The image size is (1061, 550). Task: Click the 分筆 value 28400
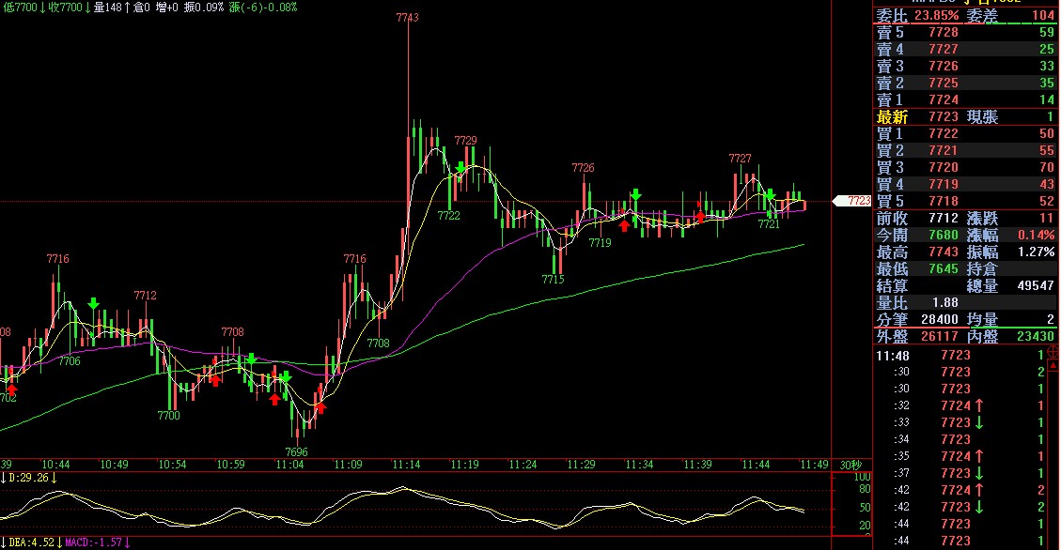pos(939,320)
